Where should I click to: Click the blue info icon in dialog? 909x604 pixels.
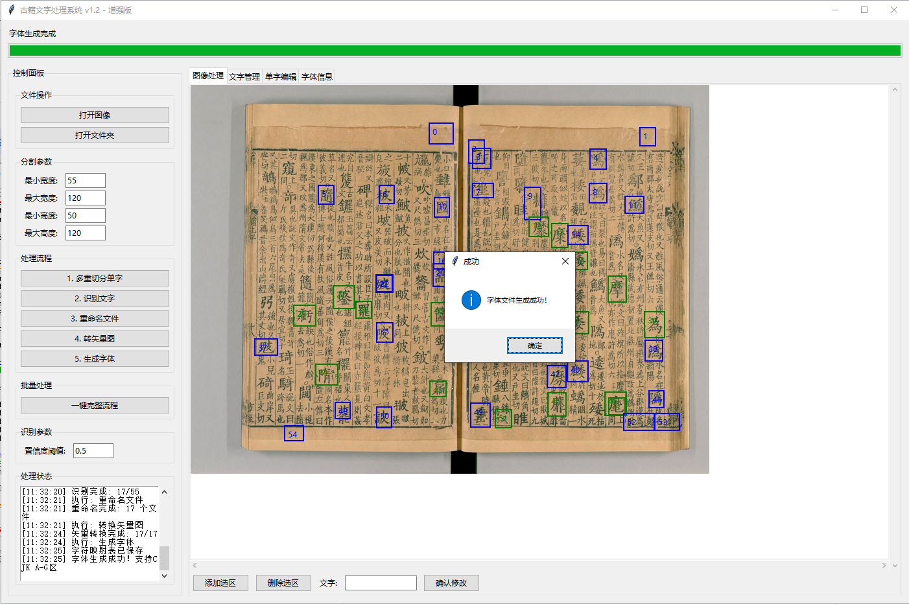click(471, 300)
